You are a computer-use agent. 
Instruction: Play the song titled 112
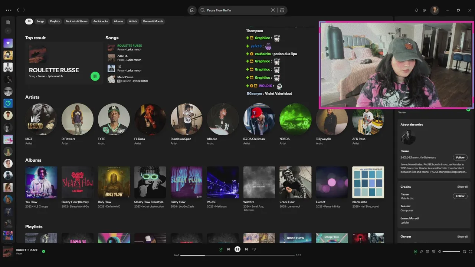(x=171, y=69)
